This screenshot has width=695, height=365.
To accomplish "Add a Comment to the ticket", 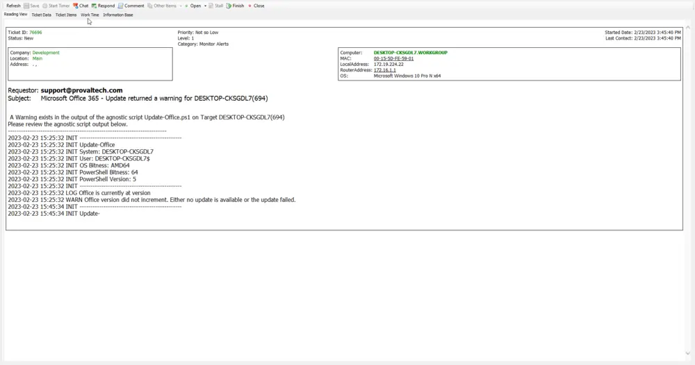I will [131, 6].
